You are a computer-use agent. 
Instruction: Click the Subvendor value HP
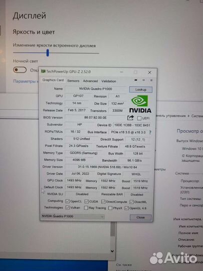pyautogui.click(x=80, y=124)
